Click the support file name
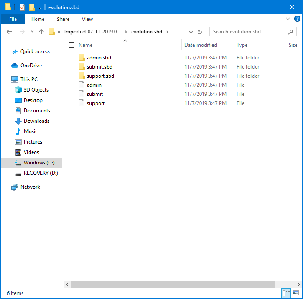This screenshot has height=299, width=303. pos(96,104)
